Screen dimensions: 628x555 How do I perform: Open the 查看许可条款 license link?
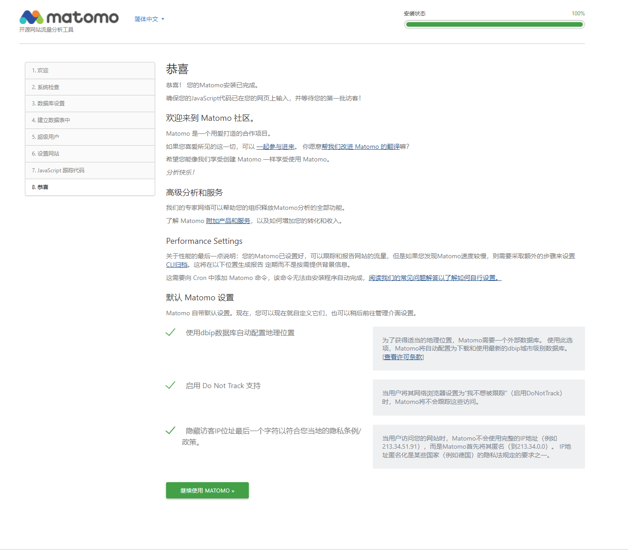tap(403, 357)
